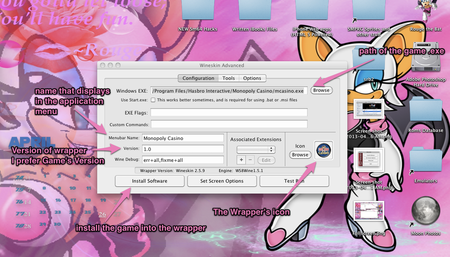Open the Roms Database folder
450x257 pixels.
point(425,112)
